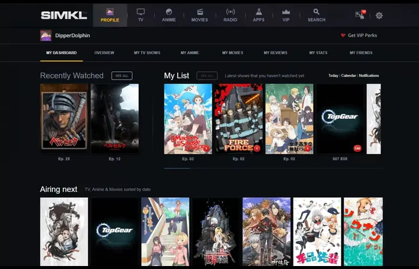Image resolution: width=419 pixels, height=269 pixels.
Task: Select the Today link
Action: (x=333, y=75)
